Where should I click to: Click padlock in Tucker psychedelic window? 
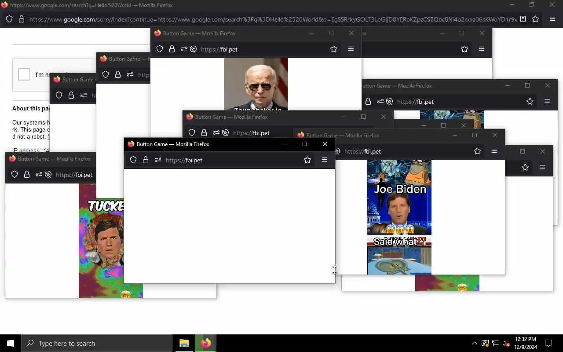[x=27, y=175]
